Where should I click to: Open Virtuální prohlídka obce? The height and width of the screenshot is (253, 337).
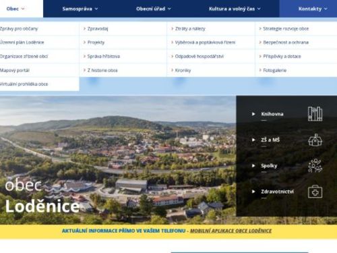tap(24, 84)
